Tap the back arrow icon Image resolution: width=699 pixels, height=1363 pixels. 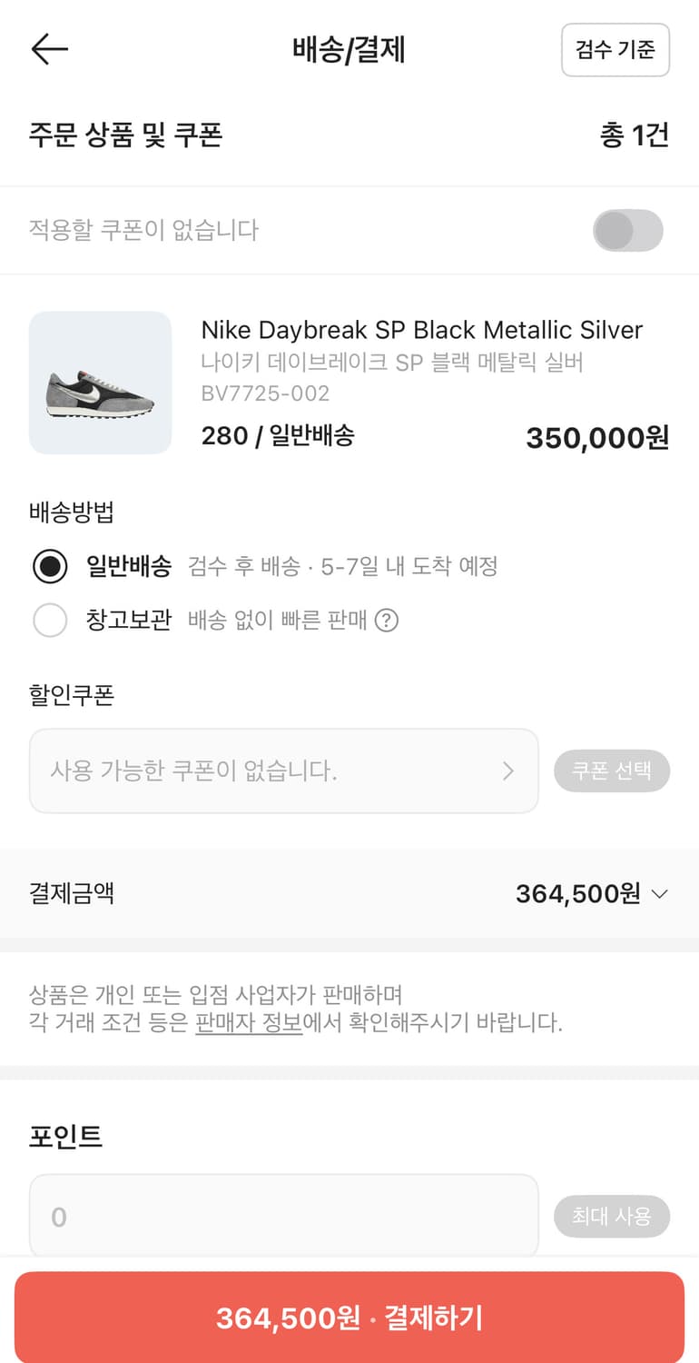[50, 49]
